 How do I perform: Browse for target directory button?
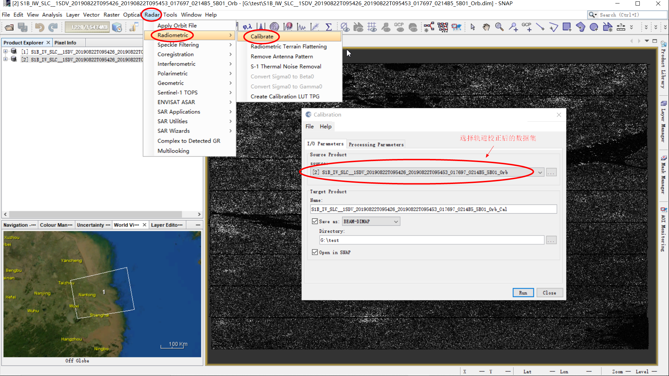click(551, 240)
